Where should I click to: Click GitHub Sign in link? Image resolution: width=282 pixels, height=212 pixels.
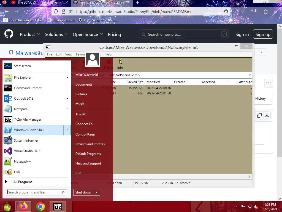[x=242, y=34]
